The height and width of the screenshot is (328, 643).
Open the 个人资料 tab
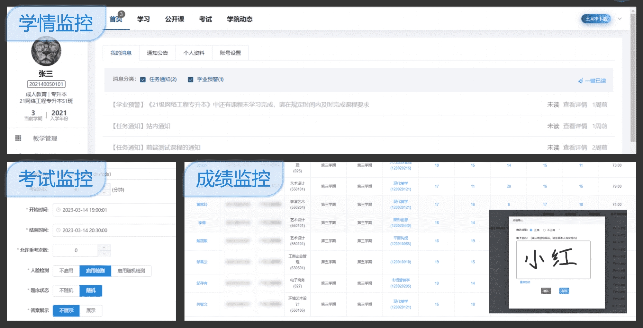pyautogui.click(x=194, y=53)
